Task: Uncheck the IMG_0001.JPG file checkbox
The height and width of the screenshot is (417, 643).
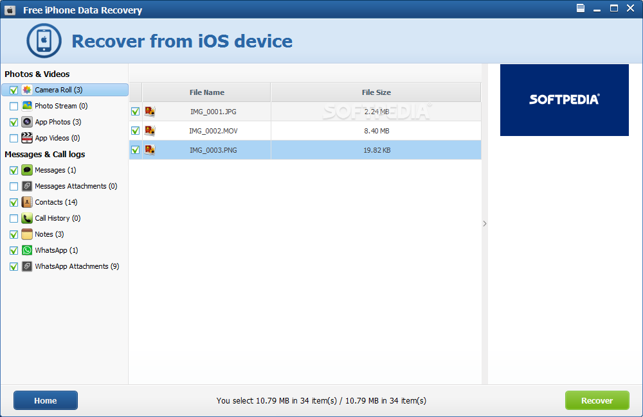Action: click(x=135, y=112)
